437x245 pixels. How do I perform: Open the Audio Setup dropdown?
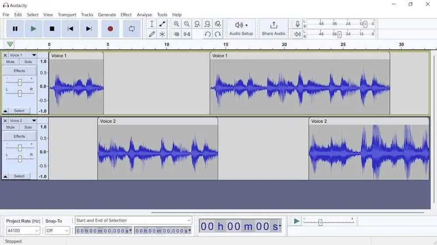click(241, 29)
